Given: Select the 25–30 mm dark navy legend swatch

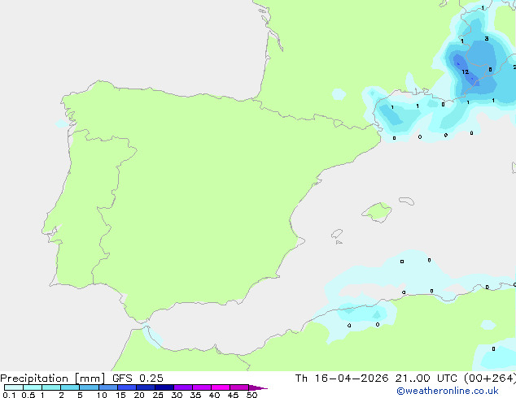Looking at the screenshot, I should [x=164, y=387].
